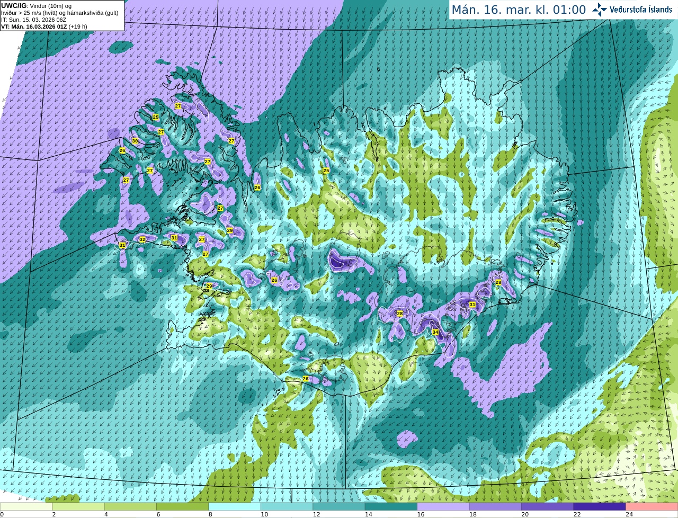Pick the 16–18 m/s lavender legend swatch
The width and height of the screenshot is (678, 518).
click(x=443, y=506)
